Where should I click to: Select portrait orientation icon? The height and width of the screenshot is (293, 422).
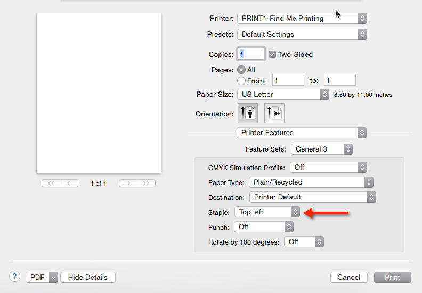coord(248,113)
